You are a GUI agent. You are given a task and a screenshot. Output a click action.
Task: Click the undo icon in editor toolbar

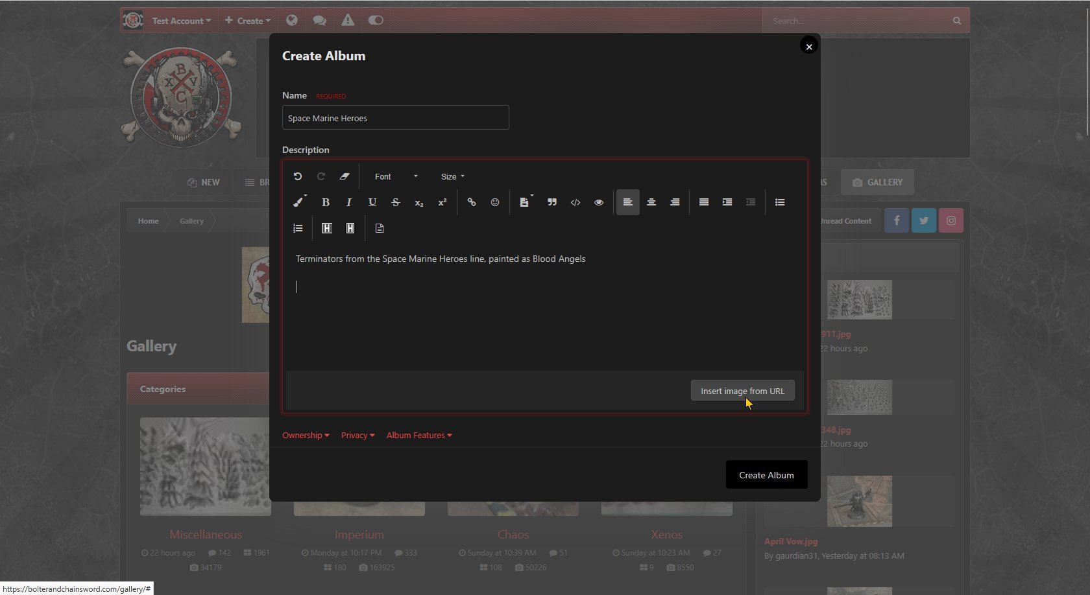(298, 176)
